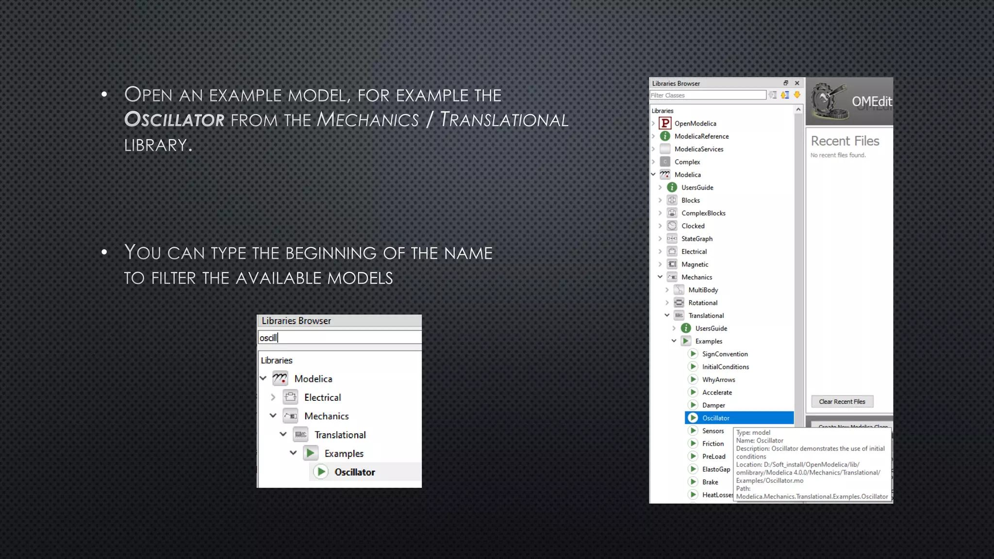Collapse the Examples node under Translational

click(674, 341)
